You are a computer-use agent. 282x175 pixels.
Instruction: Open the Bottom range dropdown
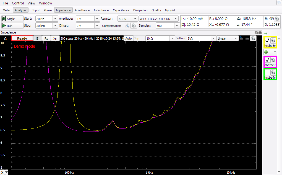(213, 38)
